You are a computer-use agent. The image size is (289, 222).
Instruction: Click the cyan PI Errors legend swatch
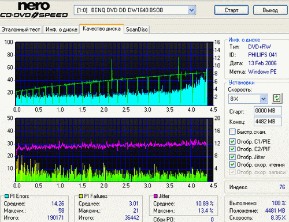(x=6, y=196)
